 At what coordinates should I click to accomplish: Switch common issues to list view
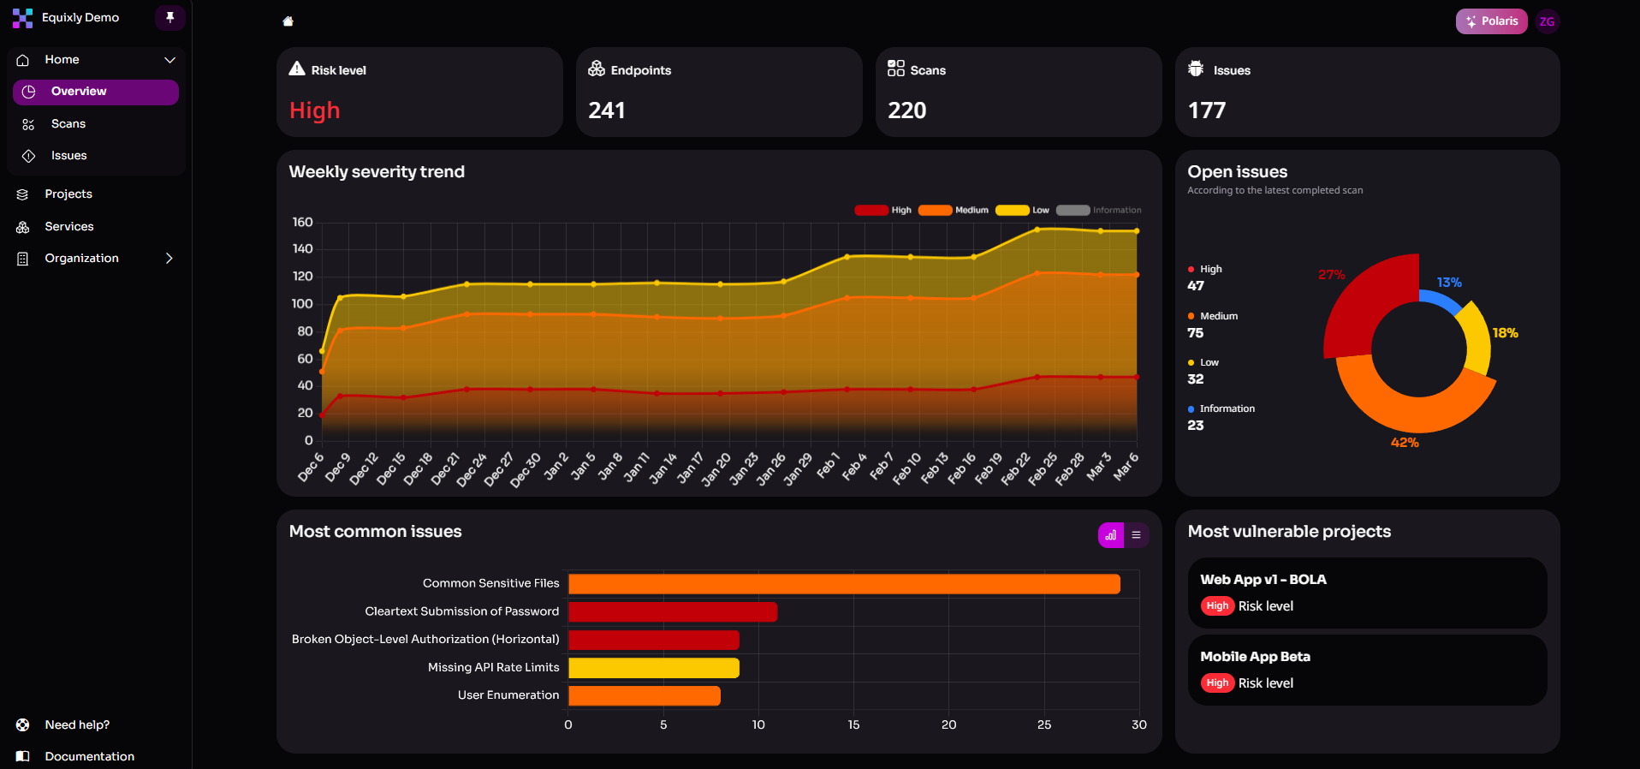[1137, 535]
